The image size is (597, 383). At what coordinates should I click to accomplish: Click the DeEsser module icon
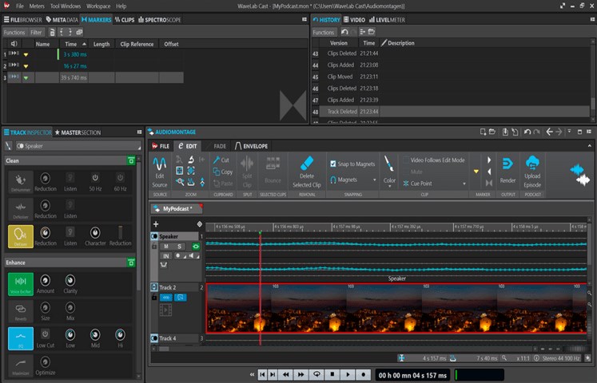21,235
